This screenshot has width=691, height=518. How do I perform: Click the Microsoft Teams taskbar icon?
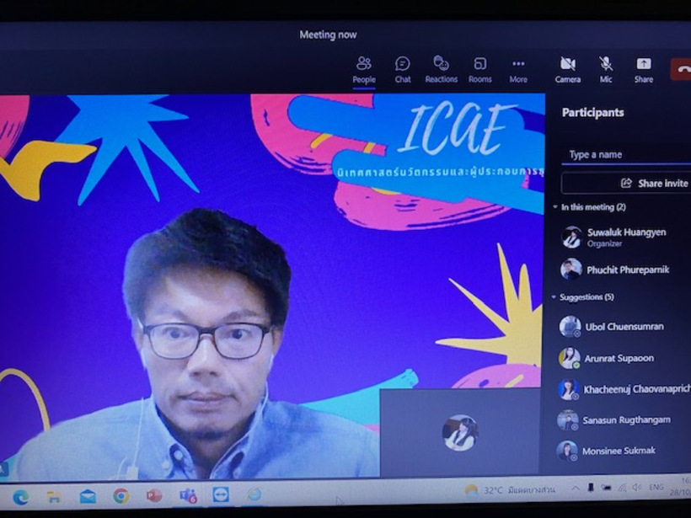click(x=188, y=495)
